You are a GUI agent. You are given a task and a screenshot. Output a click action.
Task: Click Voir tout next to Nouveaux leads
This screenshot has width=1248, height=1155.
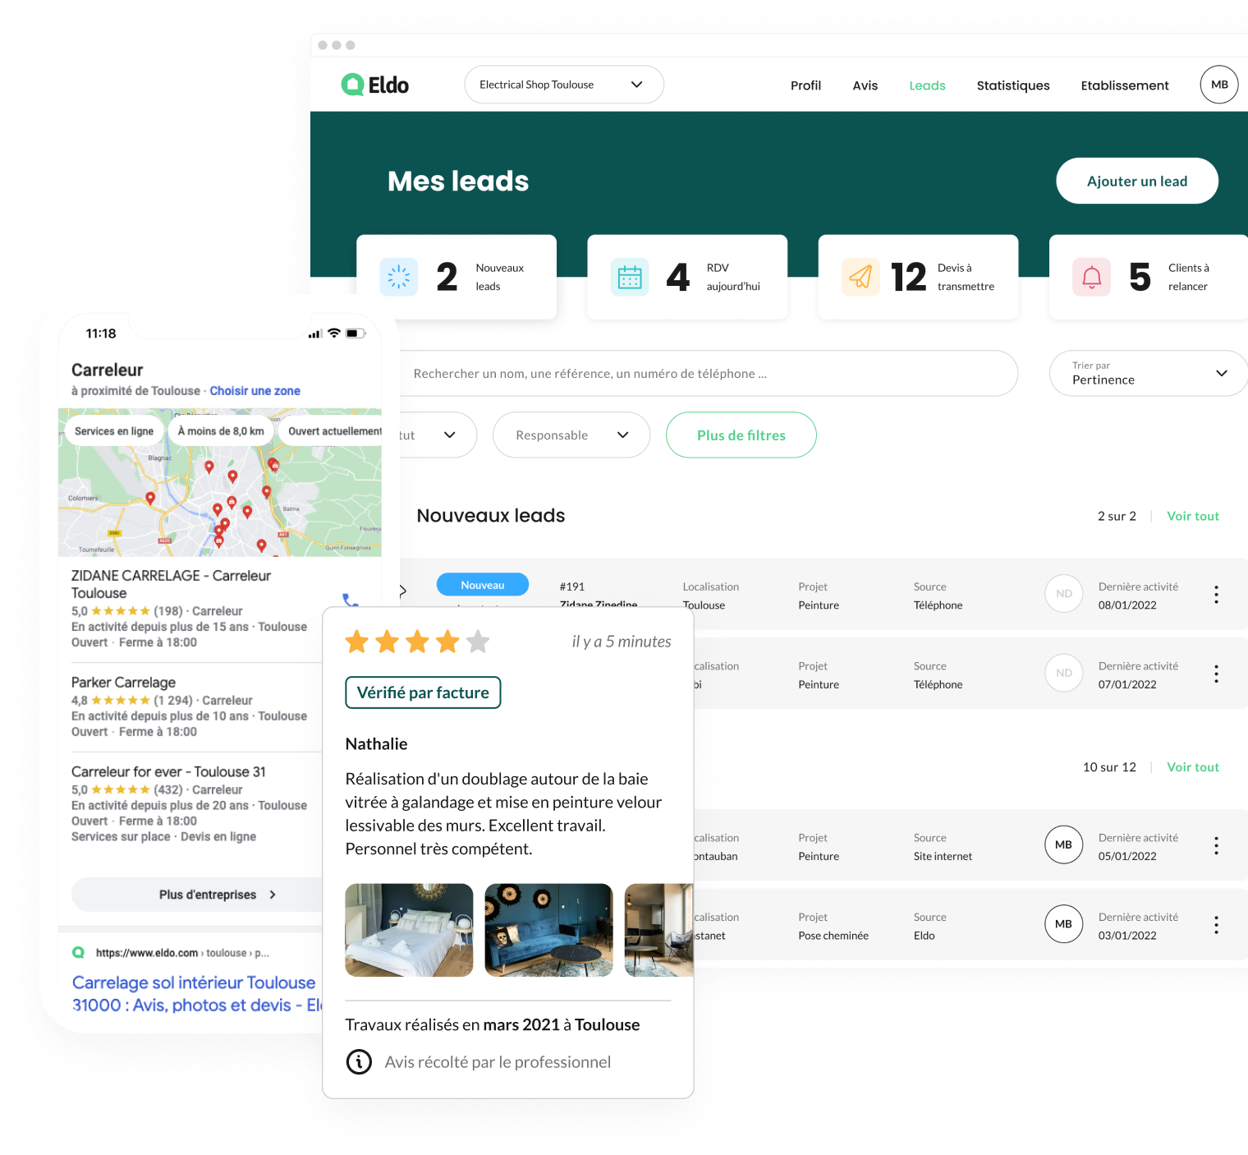1192,516
